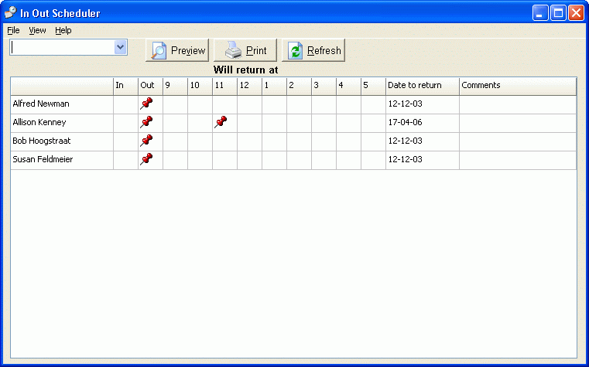Viewport: 589px width, 367px height.
Task: Mark Alfred Newman as In
Action: tap(126, 104)
